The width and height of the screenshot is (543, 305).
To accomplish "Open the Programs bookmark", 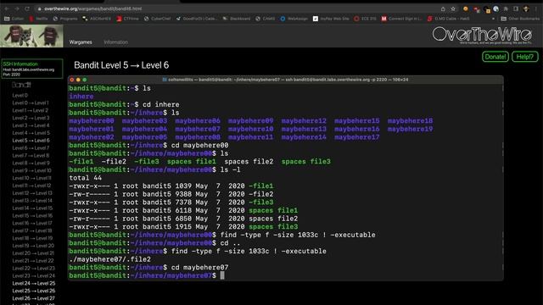I will pos(65,19).
